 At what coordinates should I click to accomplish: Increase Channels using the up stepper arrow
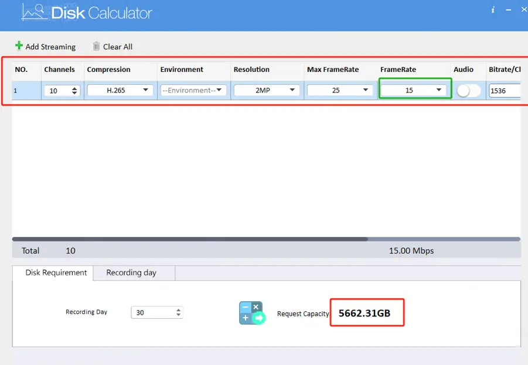(x=75, y=87)
